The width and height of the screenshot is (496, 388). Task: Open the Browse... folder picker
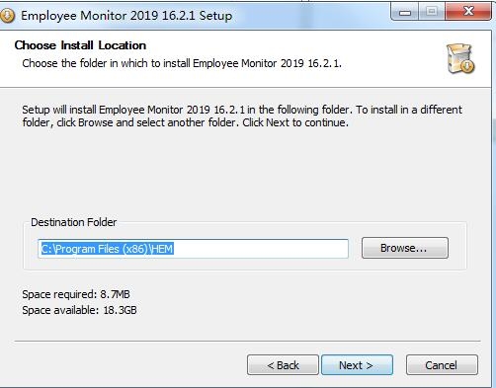tap(405, 248)
